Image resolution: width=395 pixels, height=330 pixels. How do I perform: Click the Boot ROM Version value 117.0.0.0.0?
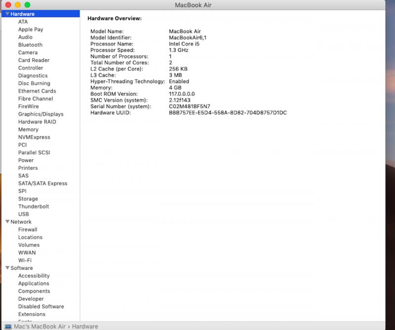(x=182, y=94)
